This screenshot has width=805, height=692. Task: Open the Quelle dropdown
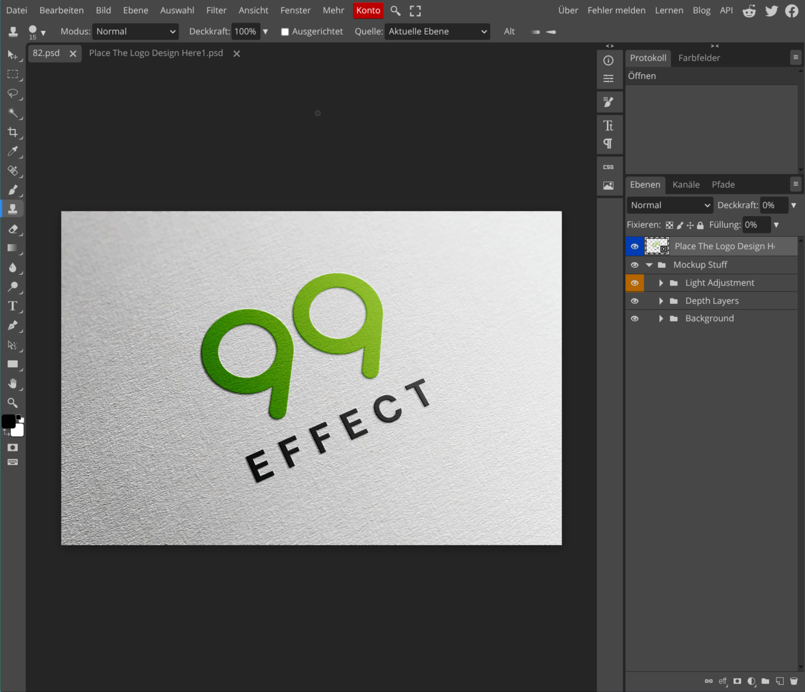tap(437, 32)
